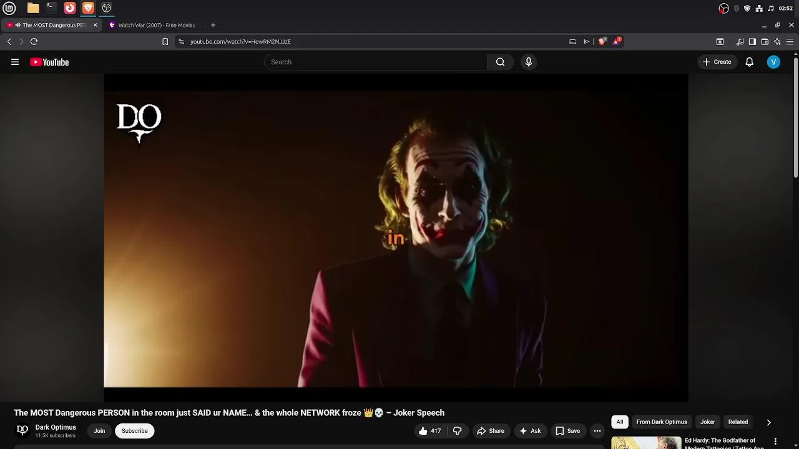
Task: Open the account avatar menu
Action: pos(773,62)
